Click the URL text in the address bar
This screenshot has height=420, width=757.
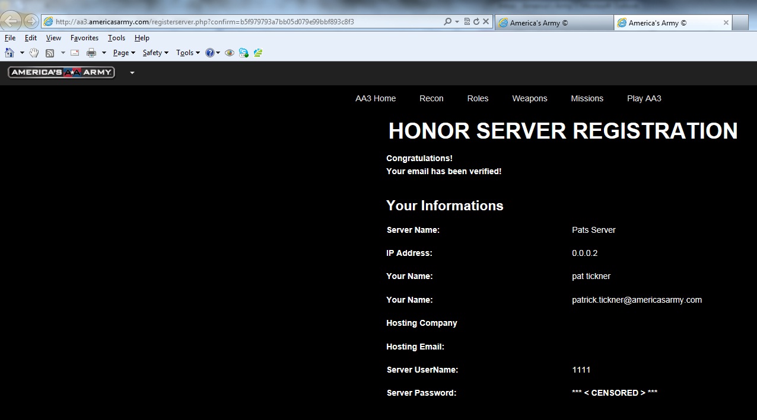pos(205,22)
